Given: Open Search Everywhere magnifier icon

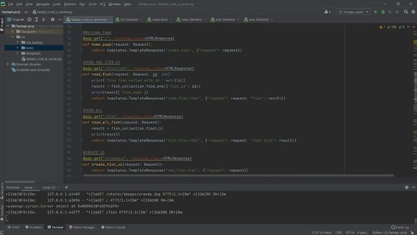Looking at the screenshot, I should 406,12.
